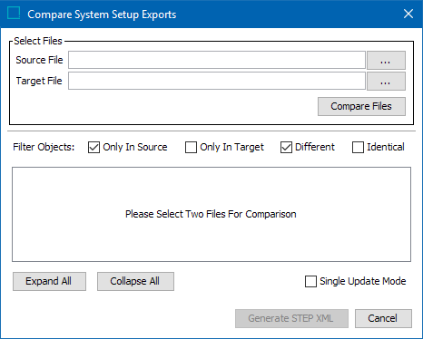Enable the Identical filter checkbox
Viewport: 423px width, 339px height.
(x=358, y=148)
